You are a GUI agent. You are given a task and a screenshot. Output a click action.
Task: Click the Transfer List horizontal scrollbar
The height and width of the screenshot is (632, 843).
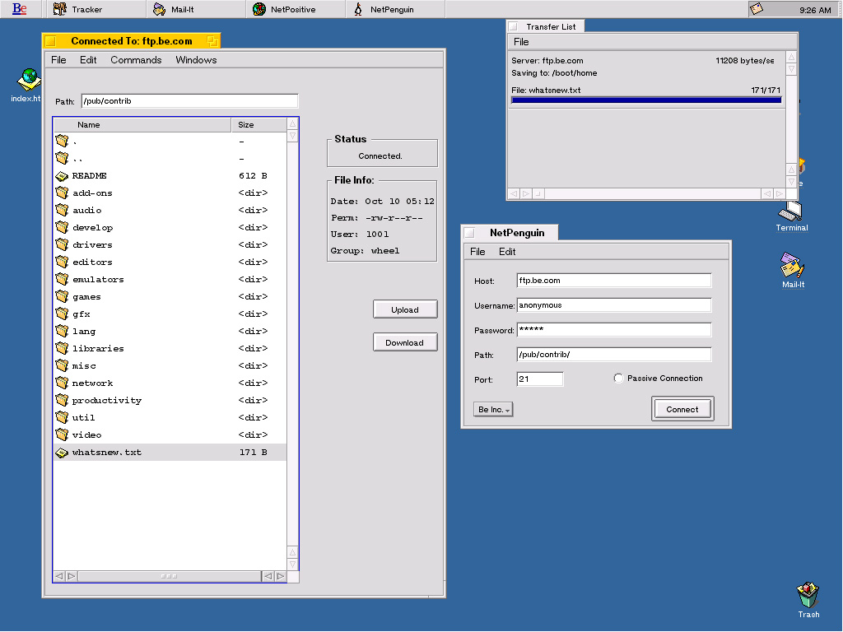(x=646, y=193)
